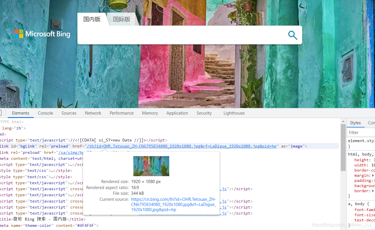Click the a, body selector in Styles
The image size is (375, 230).
pos(356,204)
